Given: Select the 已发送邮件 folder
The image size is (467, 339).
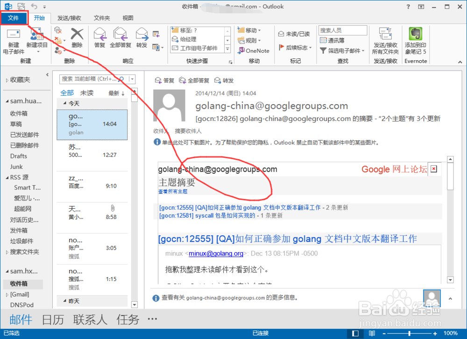Looking at the screenshot, I should click(x=25, y=134).
